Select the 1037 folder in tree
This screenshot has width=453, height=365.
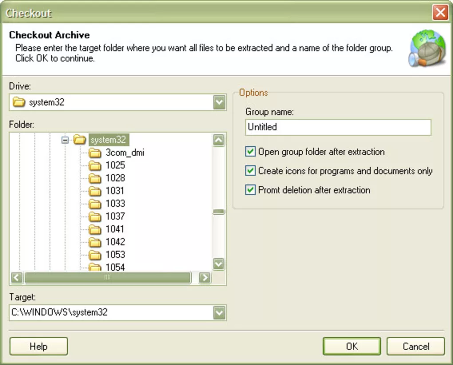coord(115,216)
